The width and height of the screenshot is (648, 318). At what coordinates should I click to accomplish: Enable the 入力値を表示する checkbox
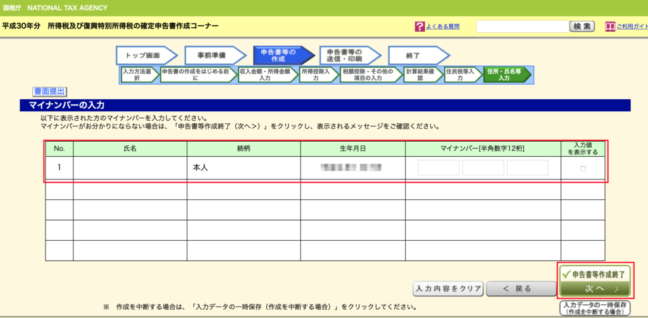click(583, 169)
